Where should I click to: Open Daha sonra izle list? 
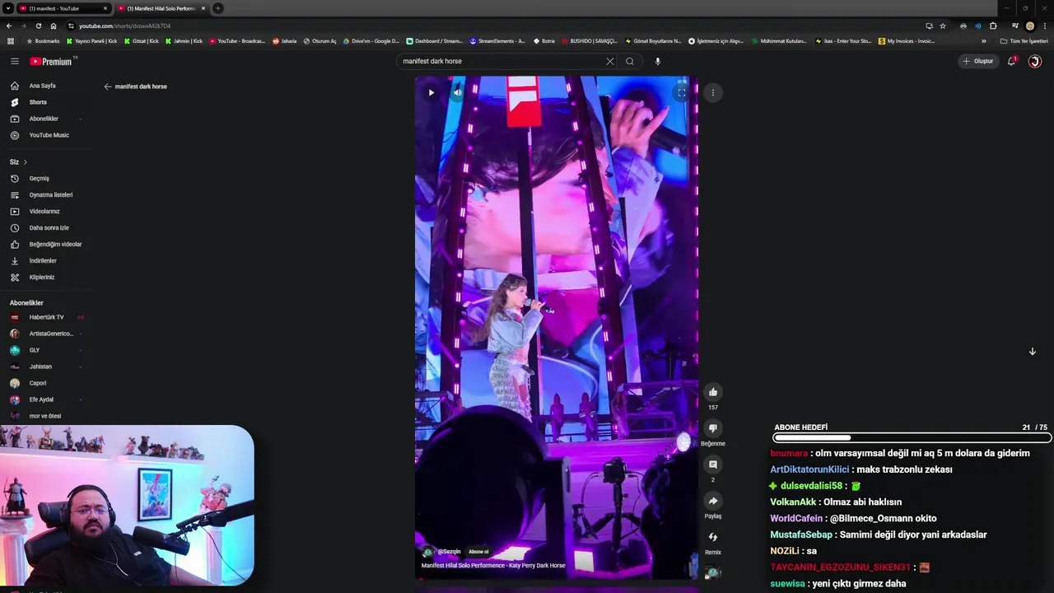click(49, 228)
